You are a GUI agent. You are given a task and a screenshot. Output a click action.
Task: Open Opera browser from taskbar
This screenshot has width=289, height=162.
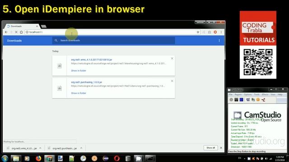coord(117,158)
